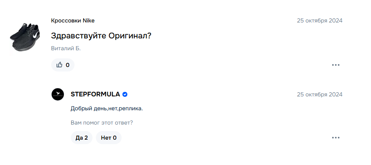Vote "Да 2" that the answer helped

click(x=81, y=138)
